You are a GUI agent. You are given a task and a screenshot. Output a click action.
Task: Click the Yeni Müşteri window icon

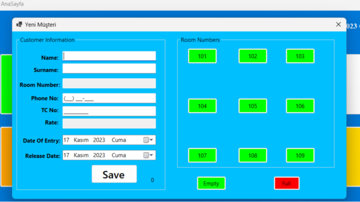tap(20, 24)
